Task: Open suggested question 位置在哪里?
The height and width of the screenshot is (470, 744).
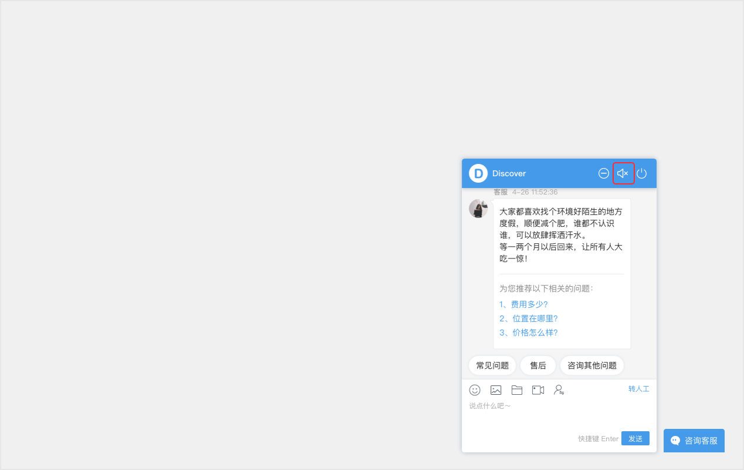Action: (528, 318)
